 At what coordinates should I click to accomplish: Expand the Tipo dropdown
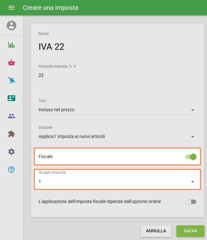click(x=117, y=110)
